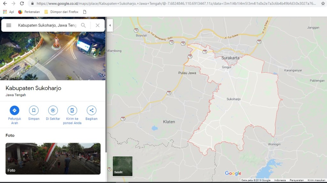The width and height of the screenshot is (327, 183).
Task: Click the Kirim masukan link
Action: click(x=316, y=180)
